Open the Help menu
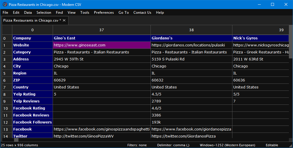 (x=160, y=13)
